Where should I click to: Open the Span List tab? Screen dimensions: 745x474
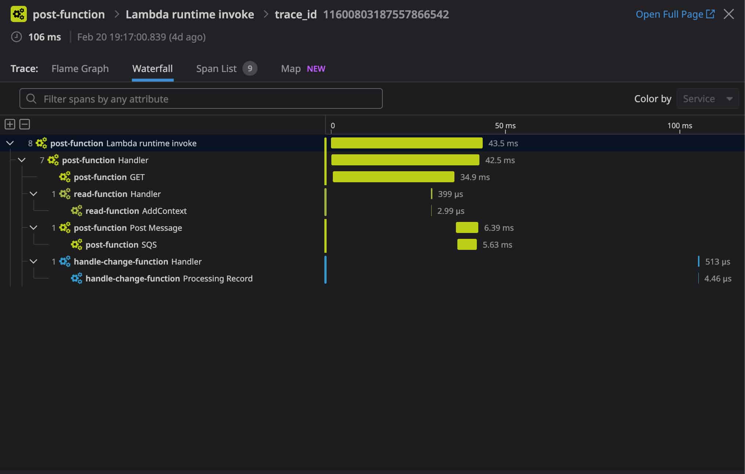coord(216,68)
